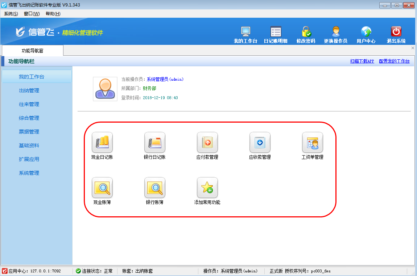Open 日记账明细 from the top toolbar
417x276 pixels.
[275, 34]
